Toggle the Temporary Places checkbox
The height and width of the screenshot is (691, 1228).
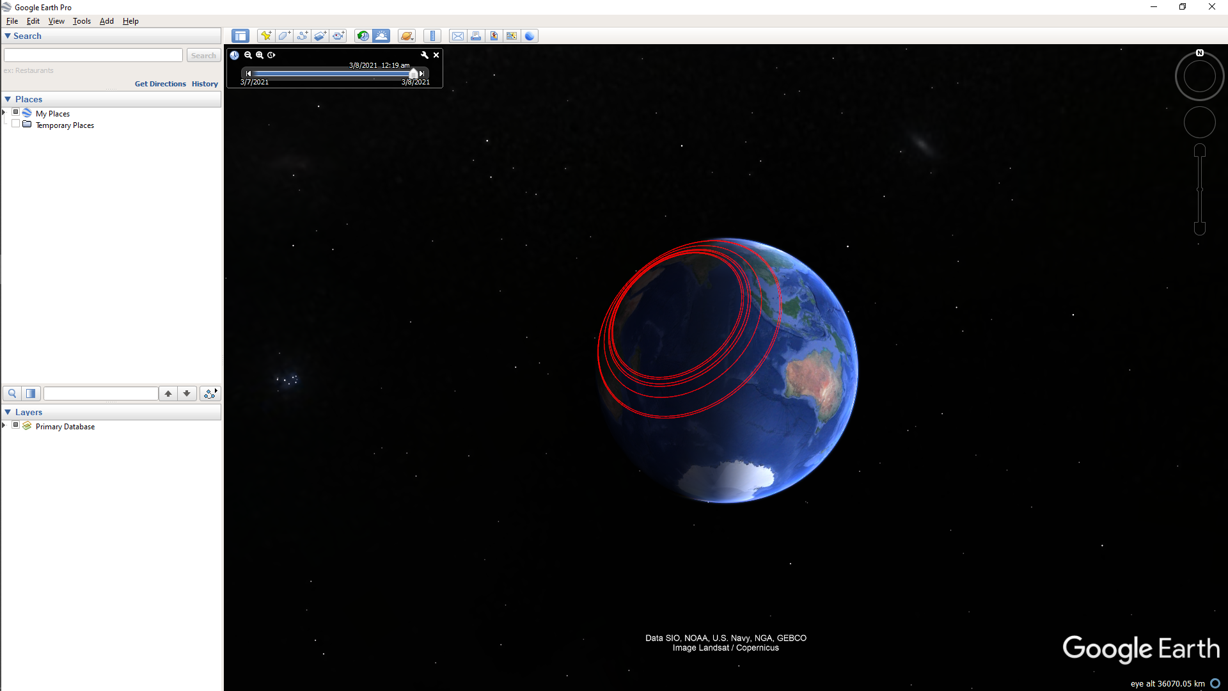point(16,123)
